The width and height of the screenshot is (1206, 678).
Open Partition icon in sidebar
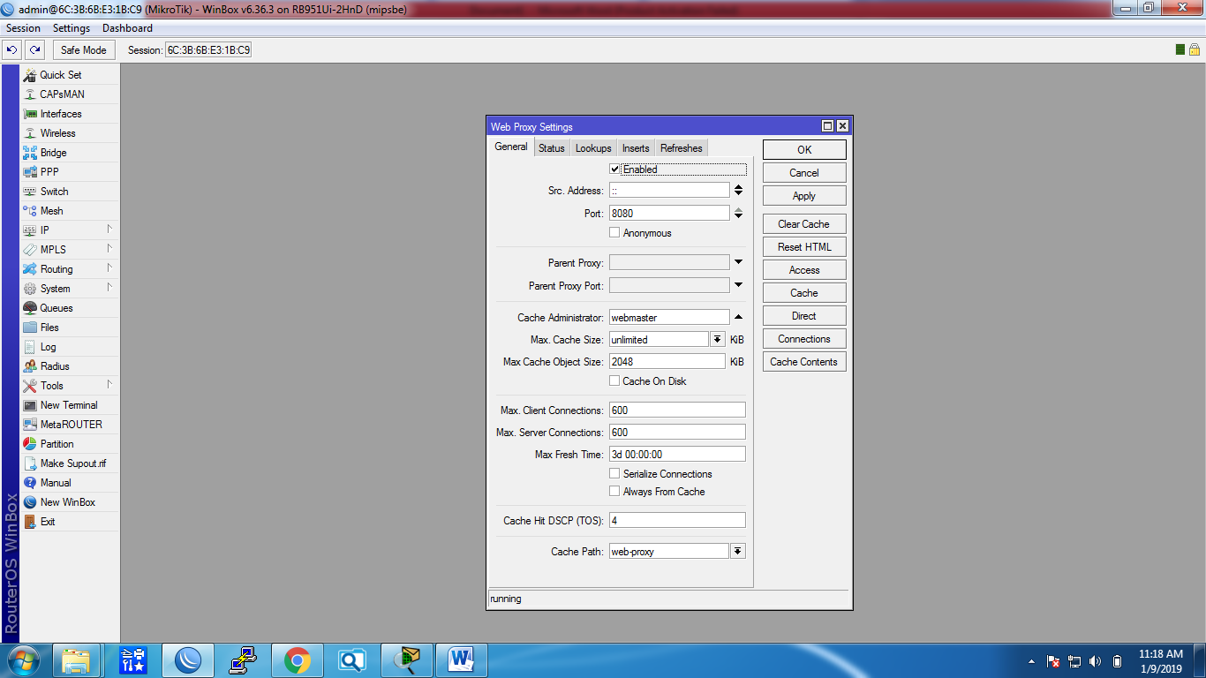(x=30, y=444)
